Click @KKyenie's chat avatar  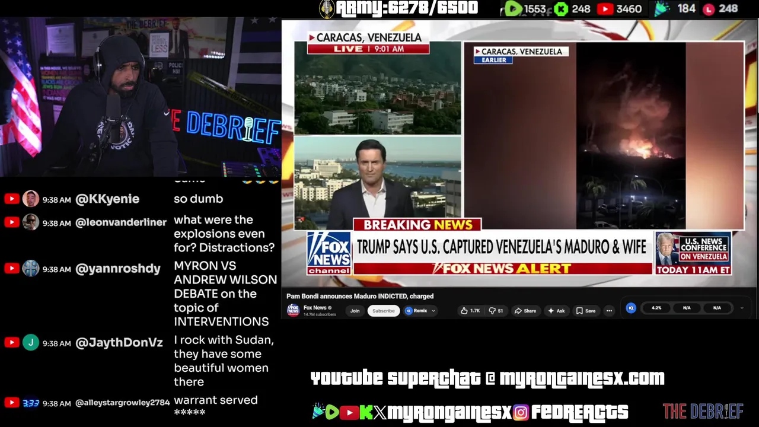tap(31, 199)
